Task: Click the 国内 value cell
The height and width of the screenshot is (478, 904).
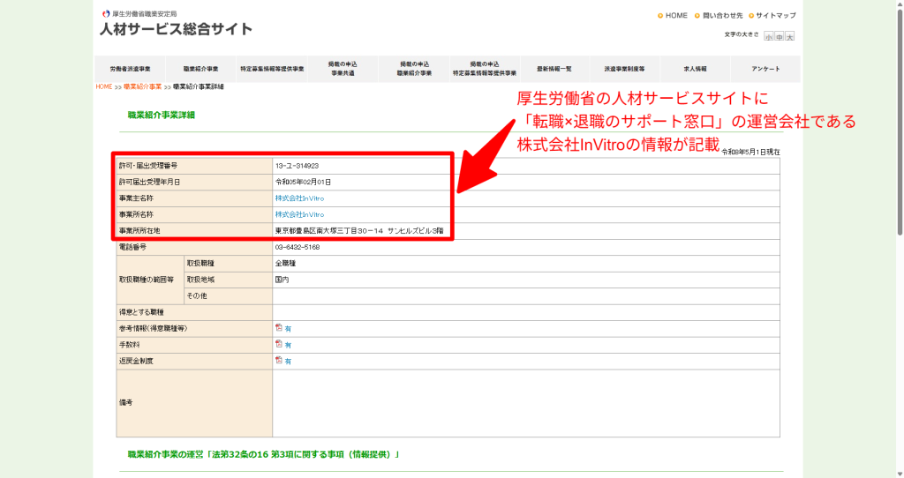Action: point(526,280)
